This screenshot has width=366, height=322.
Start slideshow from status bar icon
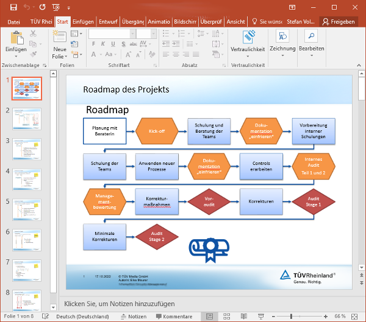tap(259, 317)
